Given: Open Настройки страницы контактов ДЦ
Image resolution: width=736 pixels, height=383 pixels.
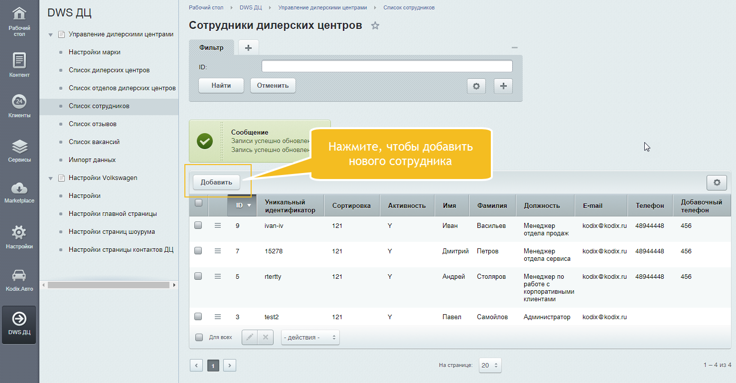Looking at the screenshot, I should point(121,250).
